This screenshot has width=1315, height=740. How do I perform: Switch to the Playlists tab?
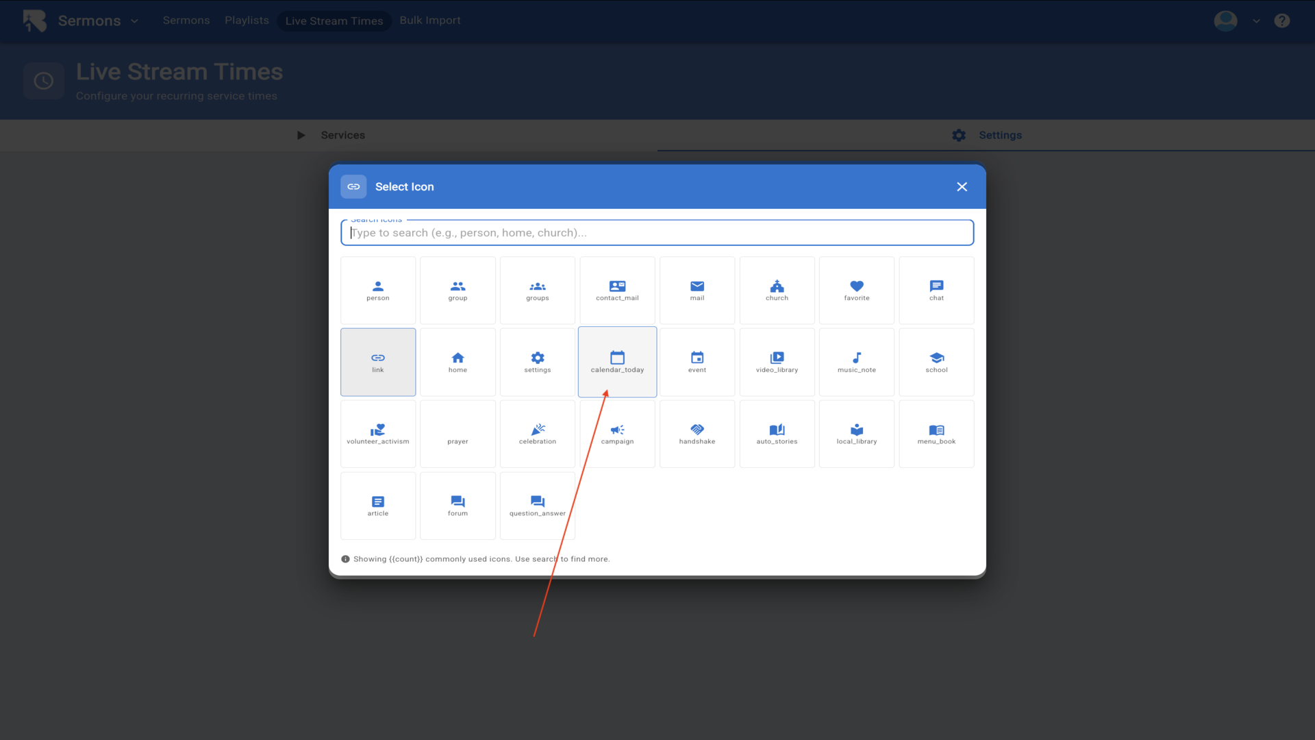[247, 21]
